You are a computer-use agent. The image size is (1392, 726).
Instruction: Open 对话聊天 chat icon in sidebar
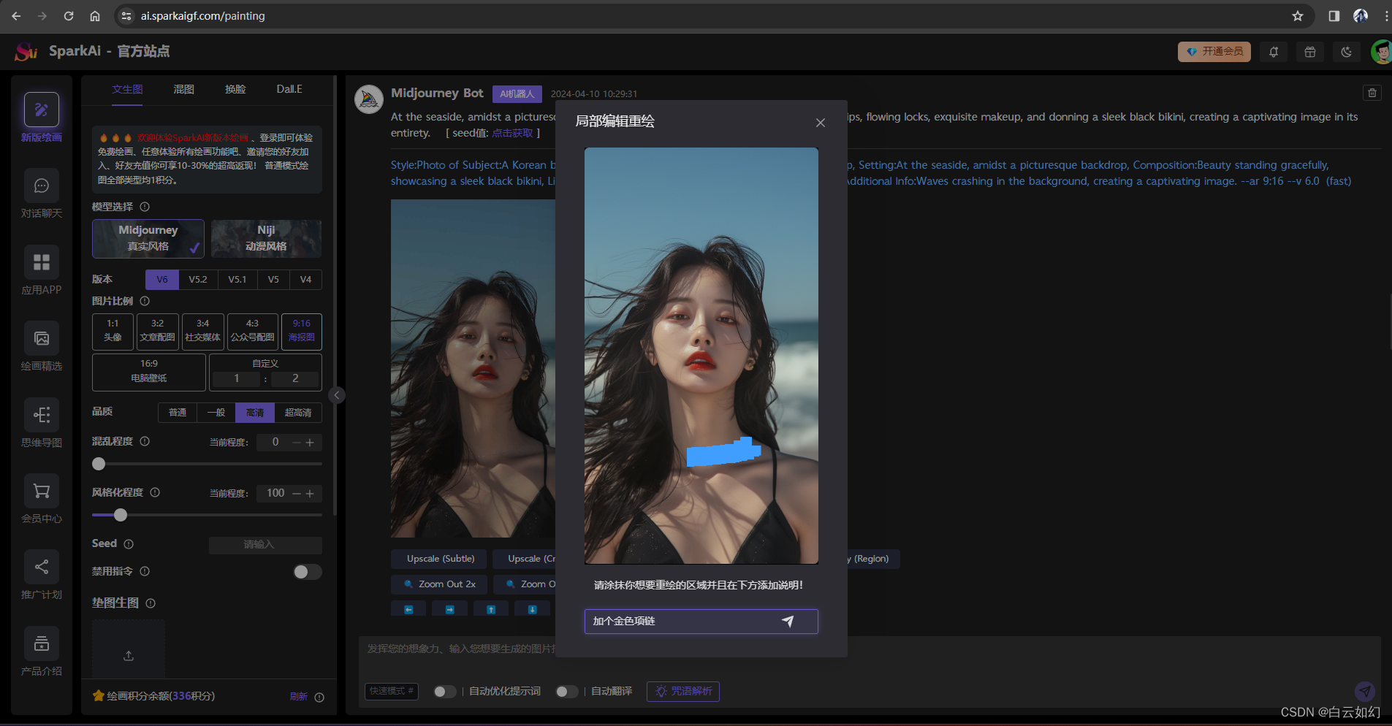42,186
